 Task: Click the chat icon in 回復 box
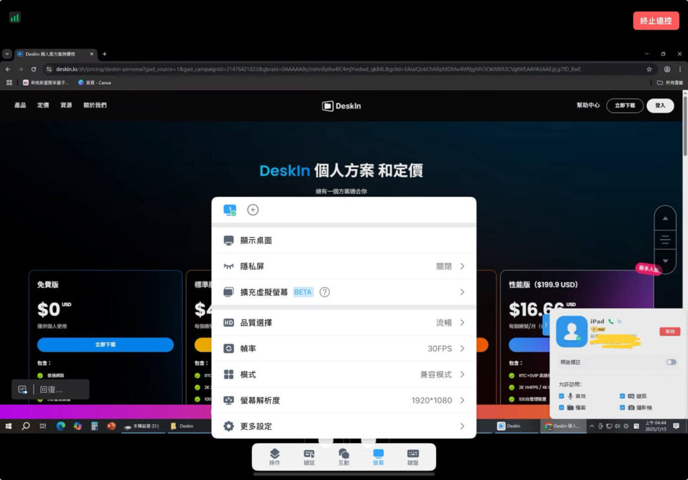[x=22, y=389]
